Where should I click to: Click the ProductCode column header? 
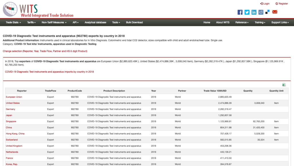[x=75, y=91]
